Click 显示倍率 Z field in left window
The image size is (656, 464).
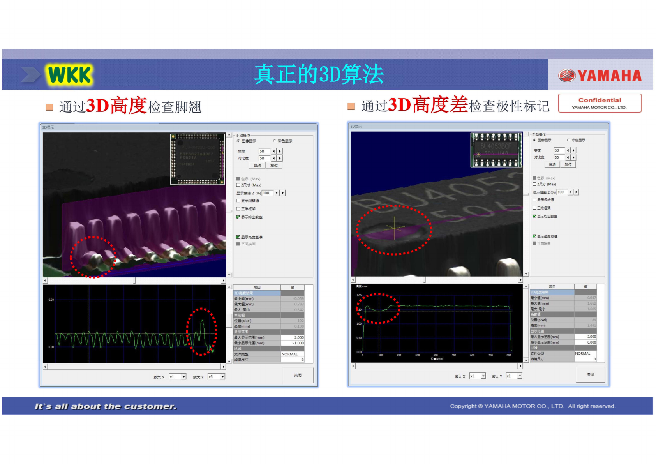tap(268, 193)
